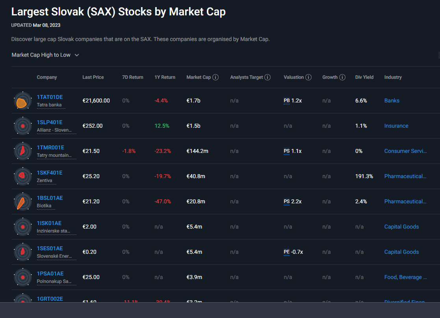Click the Growth info icon
Viewport: 440px width, 318px height.
(342, 77)
